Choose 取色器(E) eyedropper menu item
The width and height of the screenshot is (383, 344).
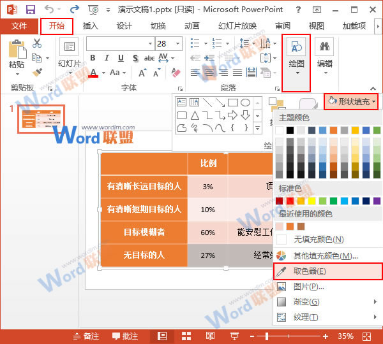[328, 271]
